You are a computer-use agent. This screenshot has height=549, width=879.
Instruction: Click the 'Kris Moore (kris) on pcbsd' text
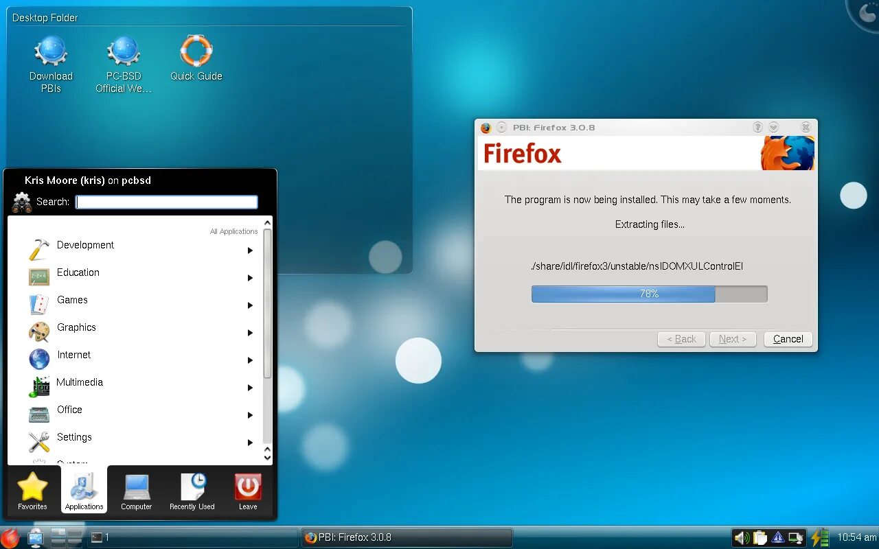88,180
